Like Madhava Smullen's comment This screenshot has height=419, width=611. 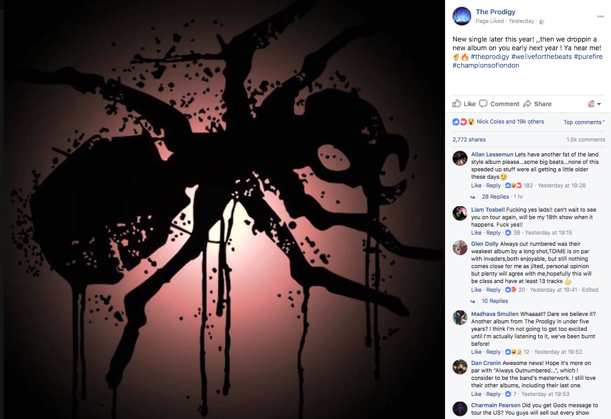476,352
